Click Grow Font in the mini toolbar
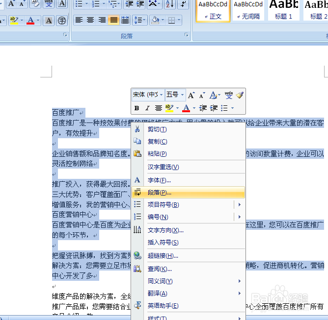 point(191,95)
